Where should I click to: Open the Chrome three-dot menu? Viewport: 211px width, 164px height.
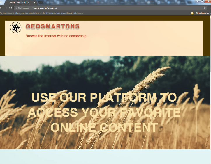tap(210, 8)
